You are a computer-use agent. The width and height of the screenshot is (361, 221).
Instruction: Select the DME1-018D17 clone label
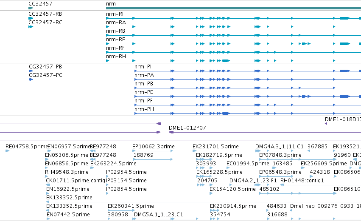(343, 119)
